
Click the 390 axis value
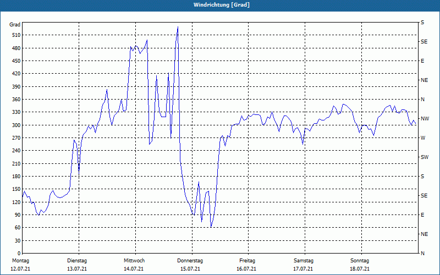pos(16,87)
